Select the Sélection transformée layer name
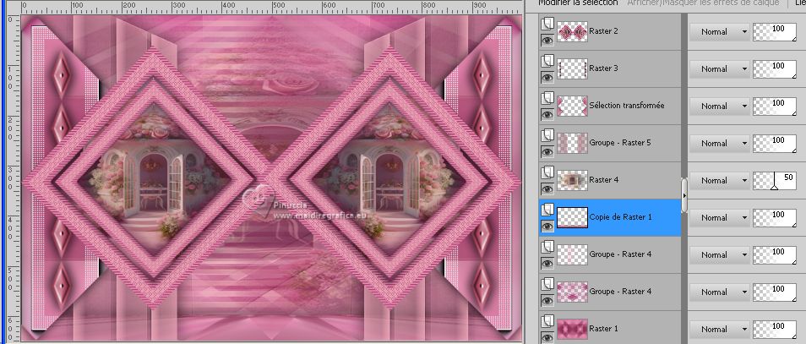The image size is (806, 344). click(x=627, y=105)
